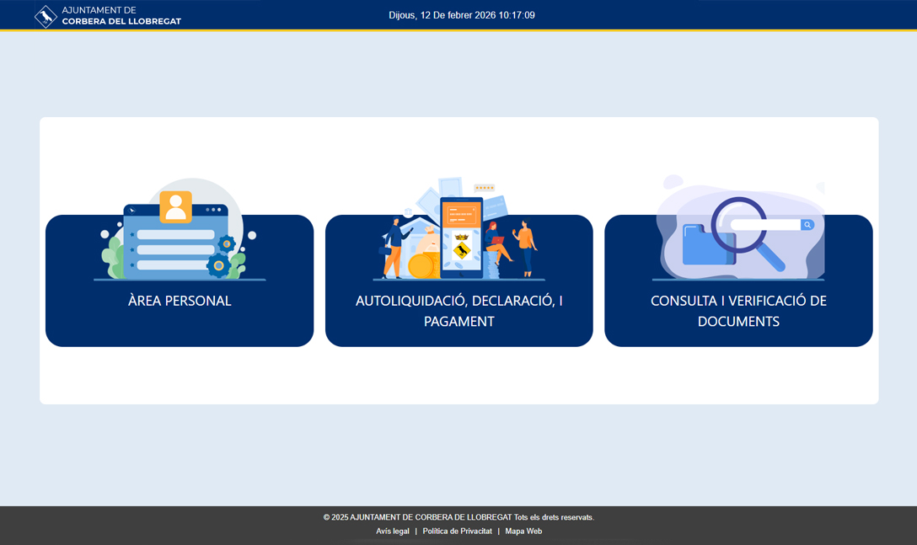The height and width of the screenshot is (545, 917).
Task: Click the small search bar magnifier icon
Action: [x=807, y=225]
